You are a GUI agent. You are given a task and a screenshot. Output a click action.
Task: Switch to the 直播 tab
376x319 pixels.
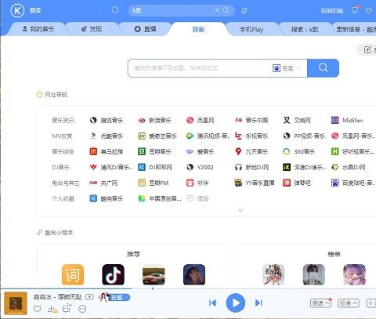tap(145, 29)
